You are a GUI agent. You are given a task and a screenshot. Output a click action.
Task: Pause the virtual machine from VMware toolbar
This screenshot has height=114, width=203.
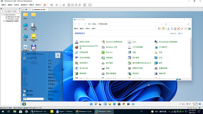click(45, 5)
